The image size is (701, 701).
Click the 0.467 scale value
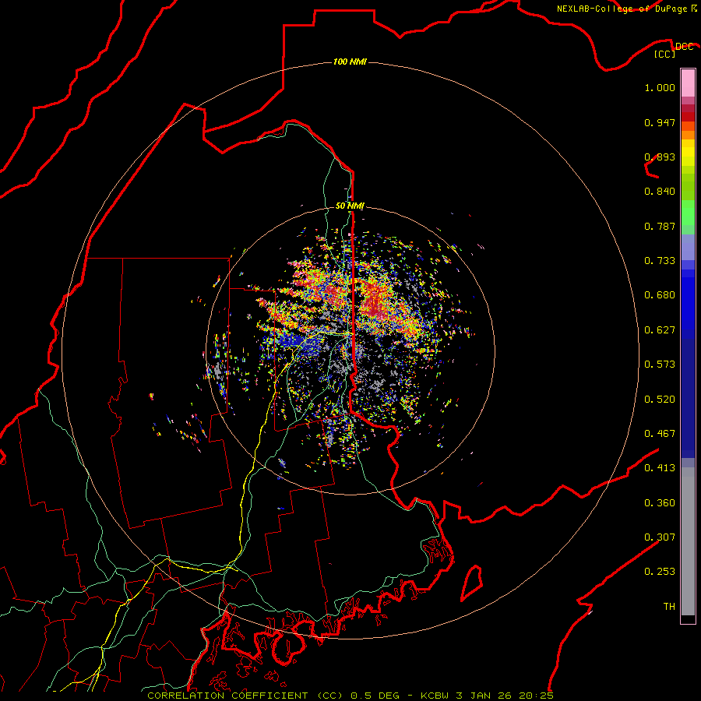[x=660, y=434]
